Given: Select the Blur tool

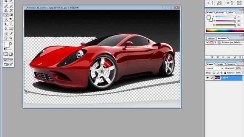Looking at the screenshot, I should [6, 19].
